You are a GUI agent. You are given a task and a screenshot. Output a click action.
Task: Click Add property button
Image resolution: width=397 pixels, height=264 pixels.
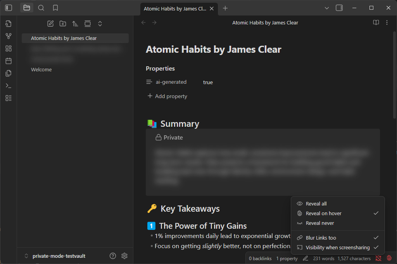(x=167, y=96)
